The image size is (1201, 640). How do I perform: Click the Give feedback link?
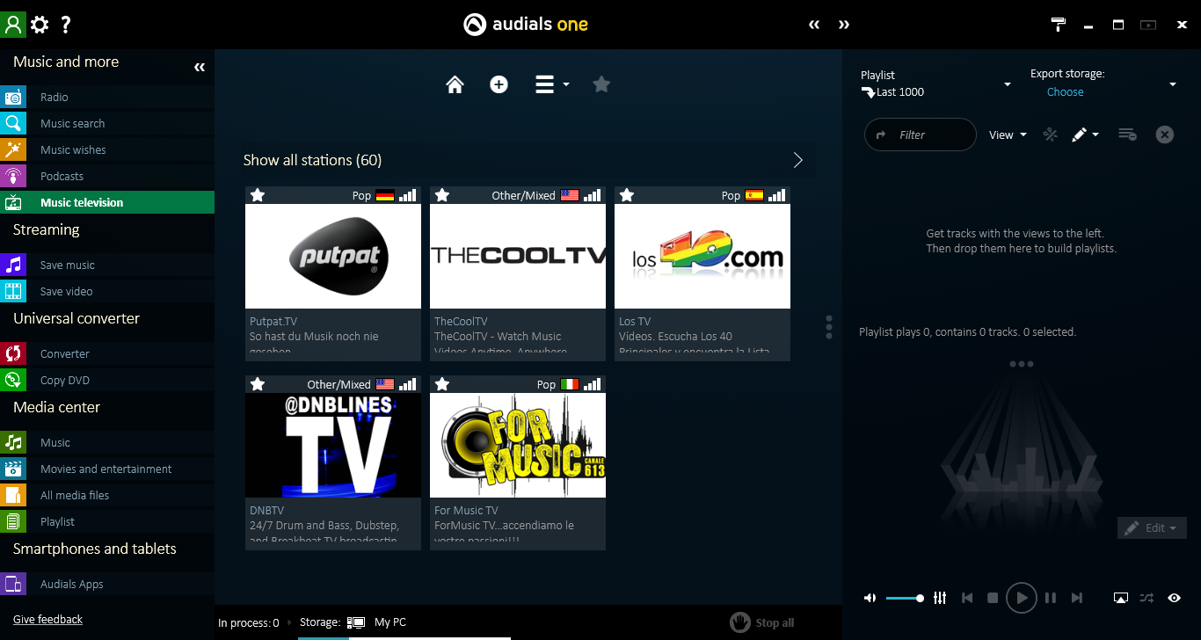click(47, 620)
